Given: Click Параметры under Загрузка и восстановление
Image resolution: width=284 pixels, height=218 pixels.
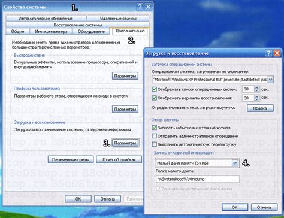Looking at the screenshot, I should point(125,143).
